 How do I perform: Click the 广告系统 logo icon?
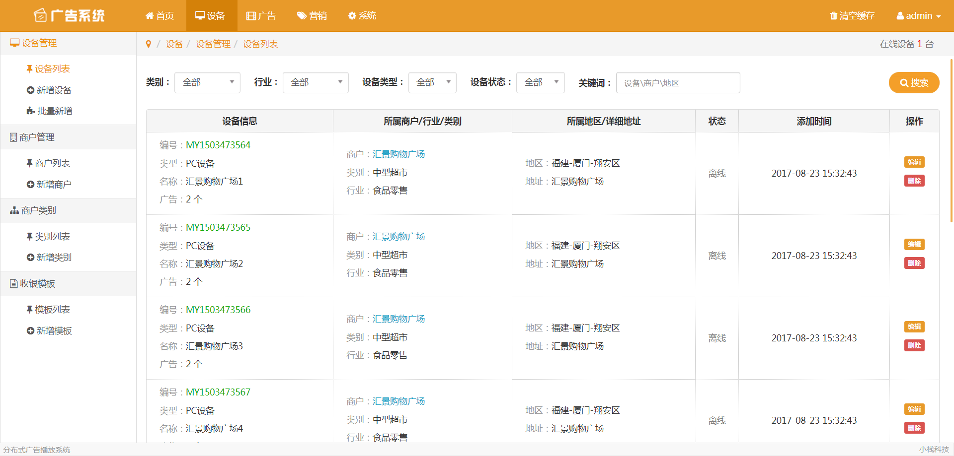pyautogui.click(x=40, y=16)
